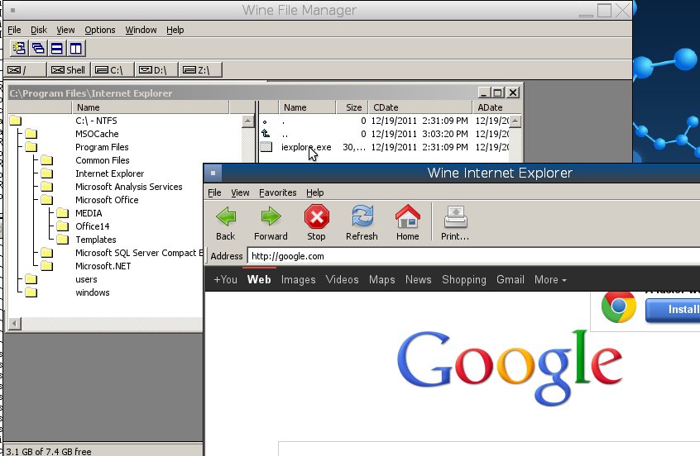
Task: Open the Gmail link on Google
Action: coord(511,279)
